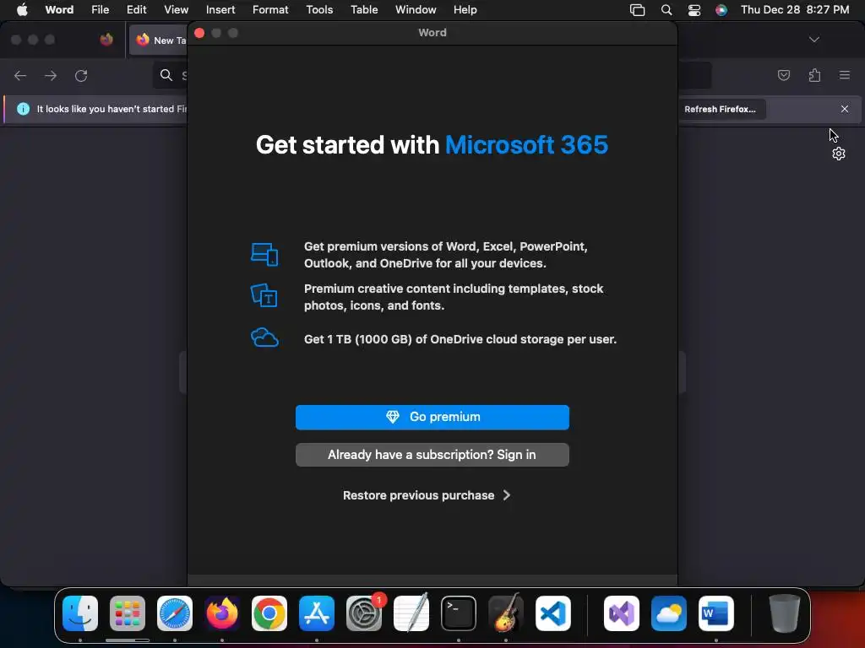This screenshot has height=648, width=865.
Task: Open Spotlight search in the menu bar
Action: click(x=666, y=10)
